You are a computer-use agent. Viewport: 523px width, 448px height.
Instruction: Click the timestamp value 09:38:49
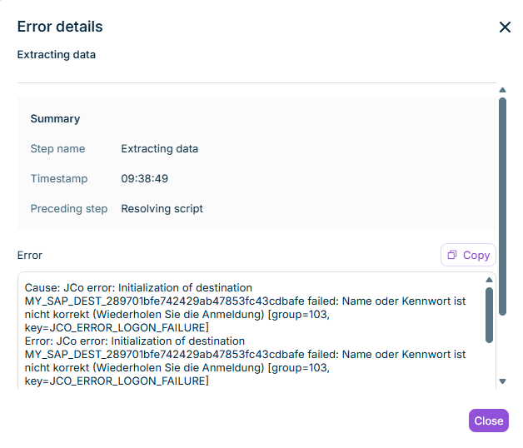point(144,179)
